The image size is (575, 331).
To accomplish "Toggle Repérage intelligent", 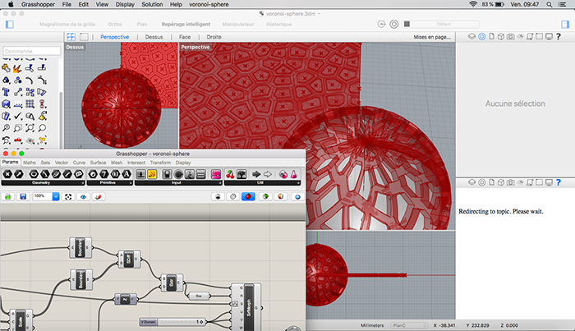I will pos(186,24).
